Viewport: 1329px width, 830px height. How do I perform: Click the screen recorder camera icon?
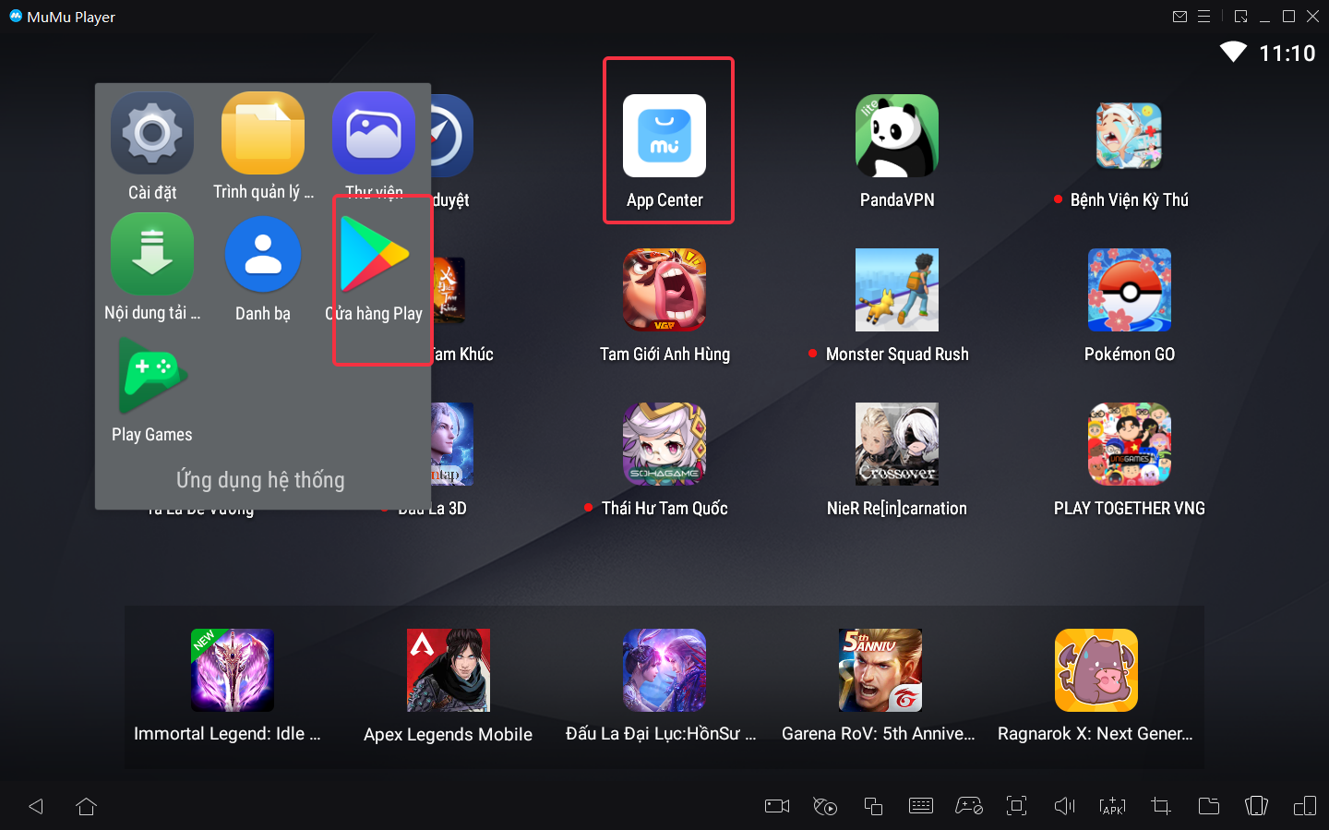[777, 806]
